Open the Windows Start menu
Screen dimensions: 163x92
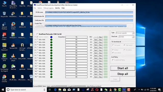click(x=3, y=90)
